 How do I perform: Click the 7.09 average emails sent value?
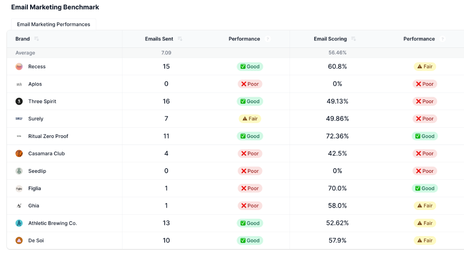coord(166,53)
